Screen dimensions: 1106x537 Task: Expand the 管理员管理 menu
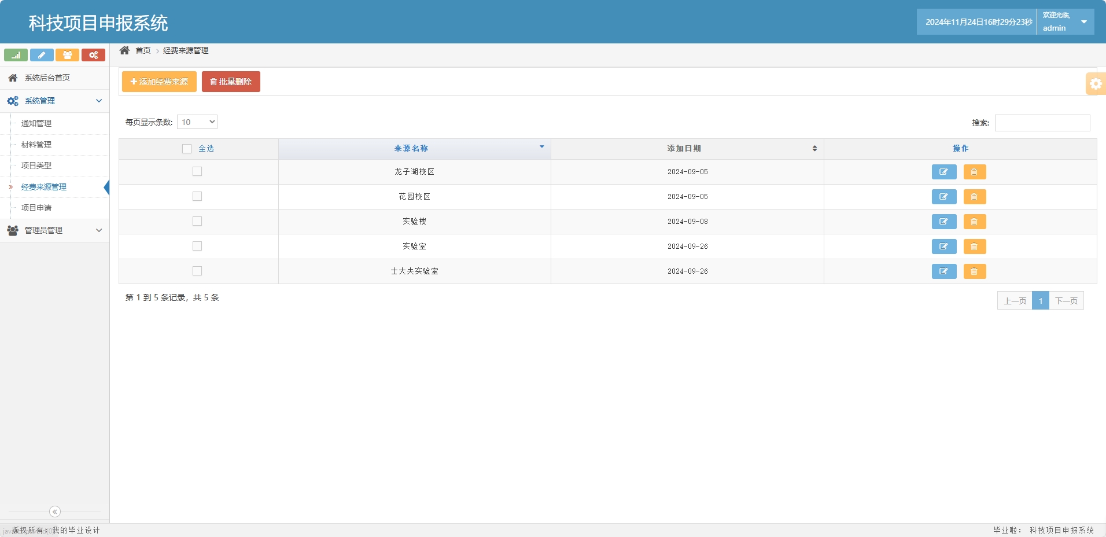coord(54,230)
